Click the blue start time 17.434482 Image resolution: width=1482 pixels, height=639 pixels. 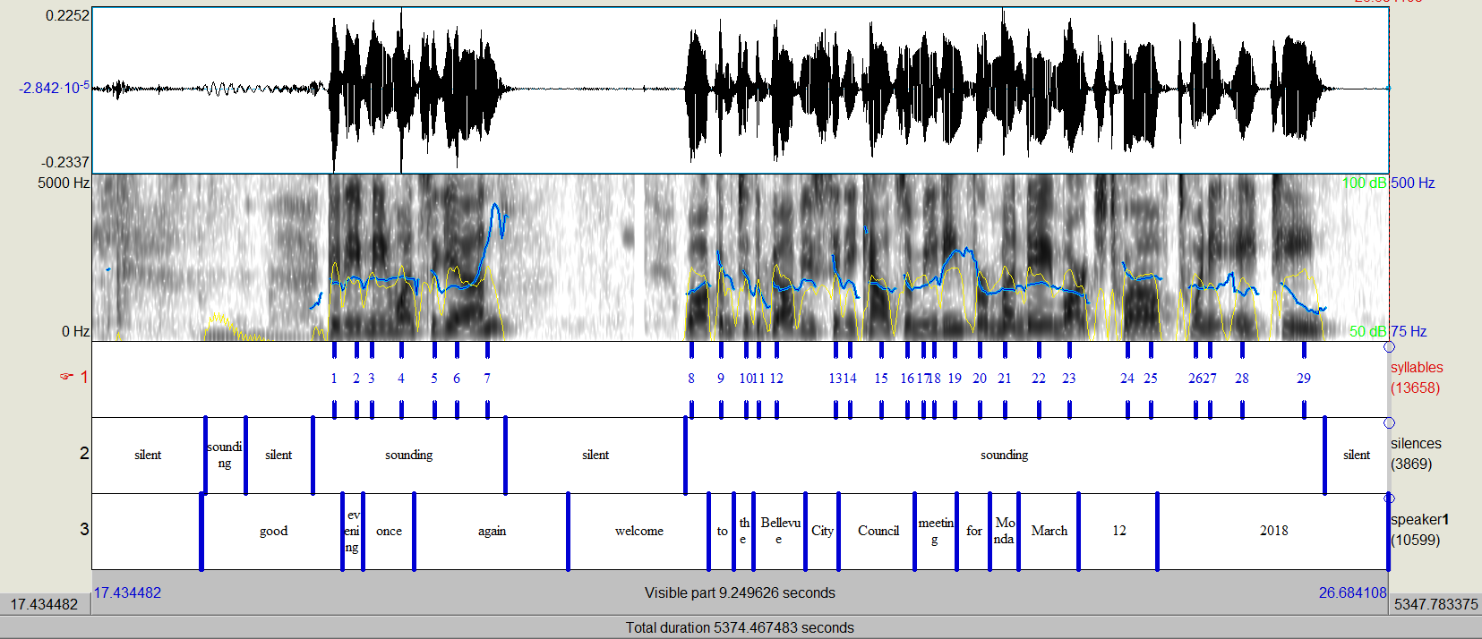click(x=128, y=592)
